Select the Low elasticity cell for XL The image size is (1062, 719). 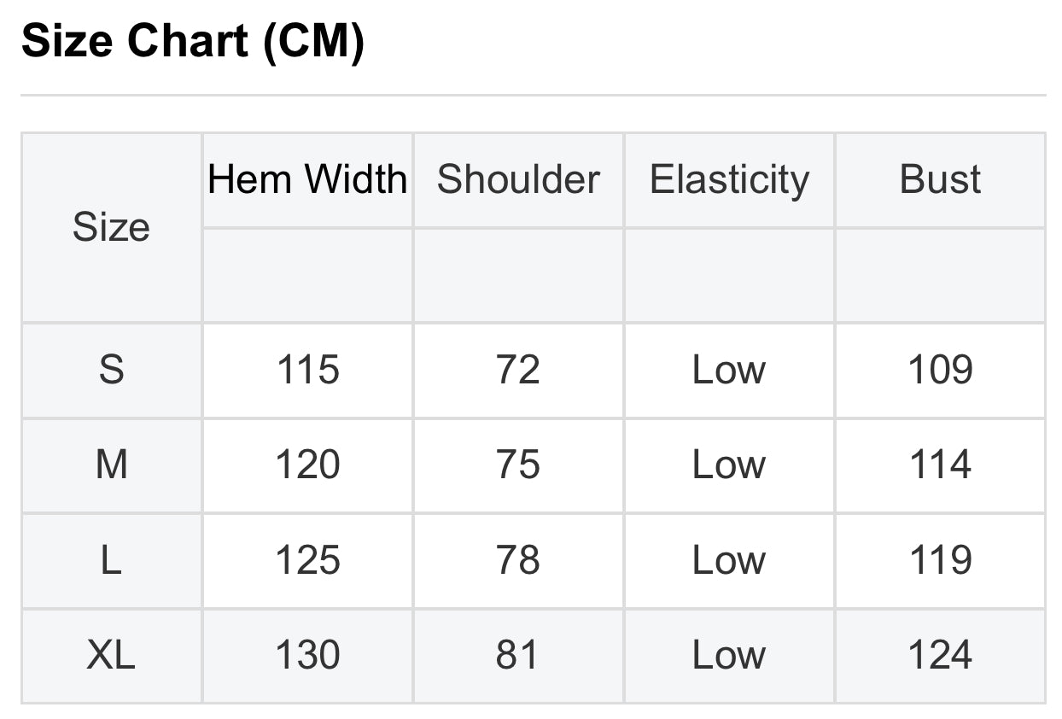729,656
